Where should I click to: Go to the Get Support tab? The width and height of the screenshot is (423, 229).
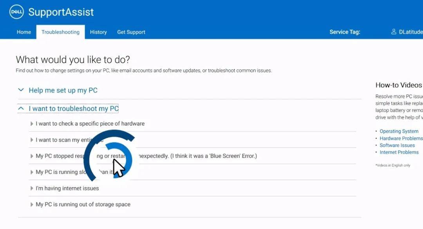point(131,32)
